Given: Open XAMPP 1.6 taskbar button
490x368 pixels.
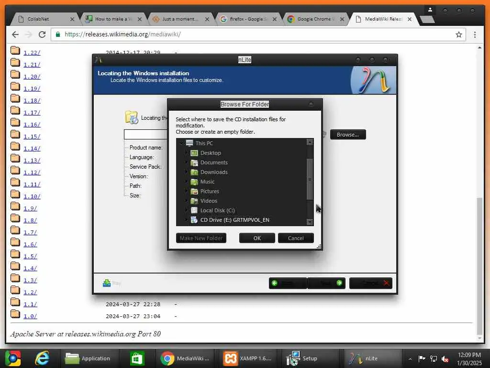Looking at the screenshot, I should click(x=248, y=358).
